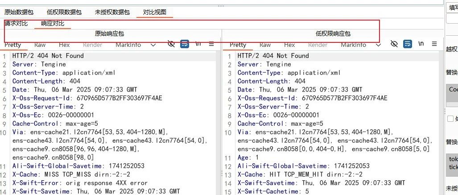Toggle hidden characters eye icon in 低权限响应包 pane
This screenshot has width=458, height=195.
pyautogui.click(x=394, y=44)
